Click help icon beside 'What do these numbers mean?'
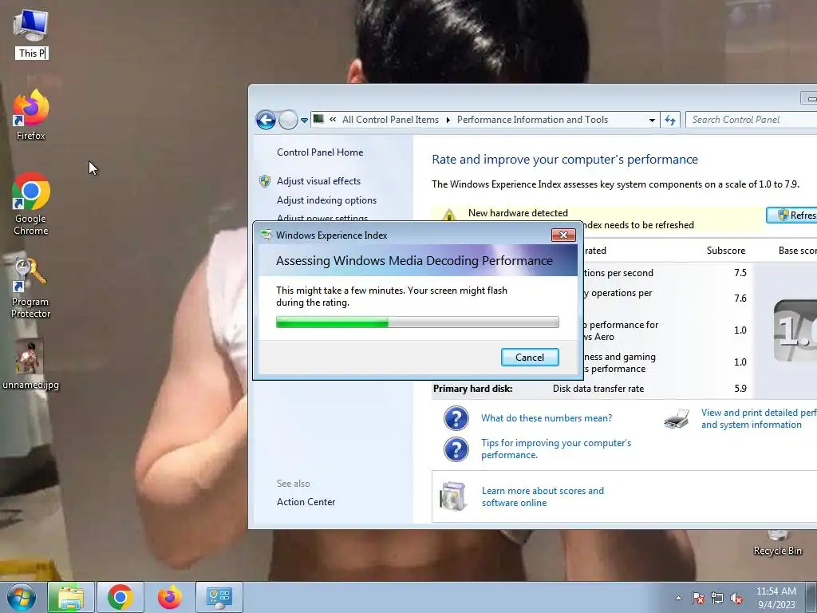817x613 pixels. [456, 418]
